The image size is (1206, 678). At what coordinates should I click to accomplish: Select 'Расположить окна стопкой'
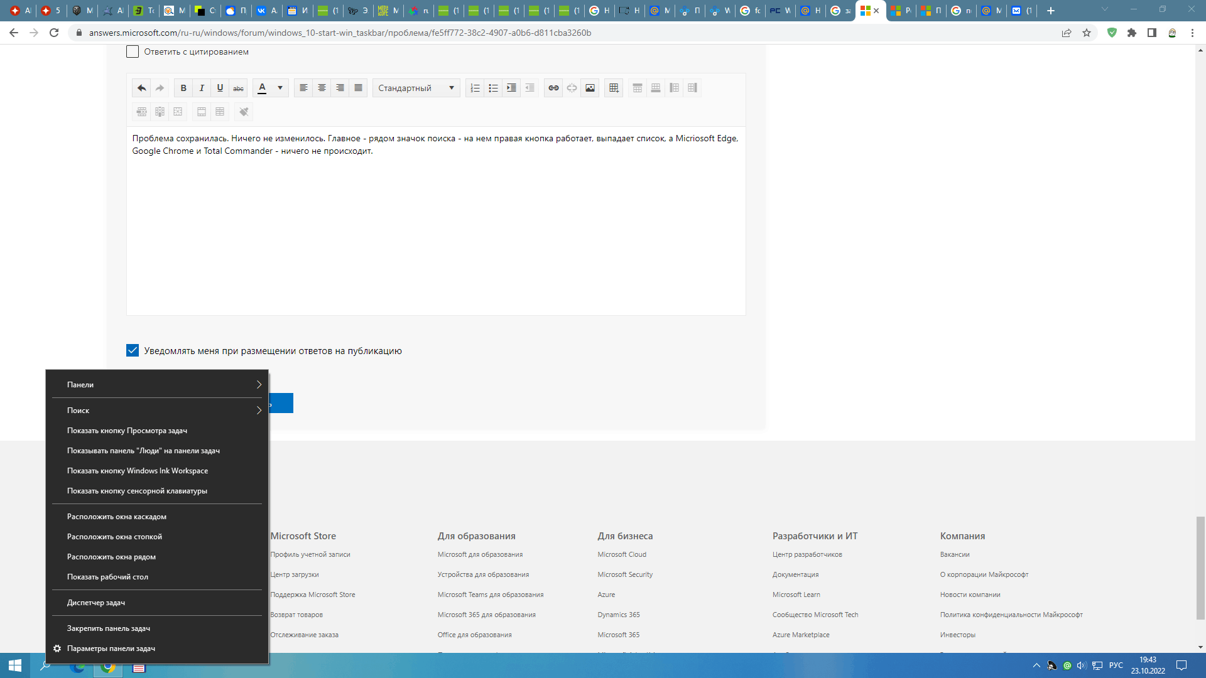[x=157, y=537]
